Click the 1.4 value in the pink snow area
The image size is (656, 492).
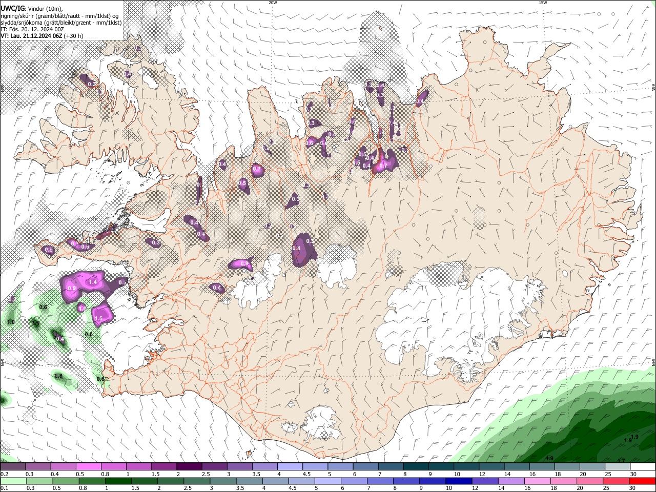point(93,282)
